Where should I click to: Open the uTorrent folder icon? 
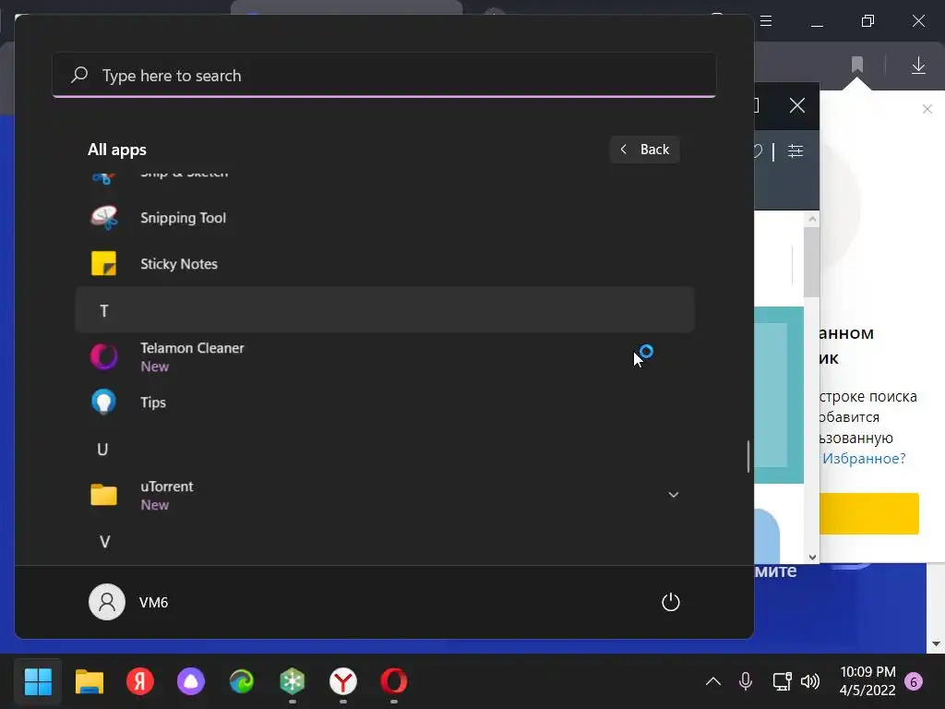coord(103,495)
